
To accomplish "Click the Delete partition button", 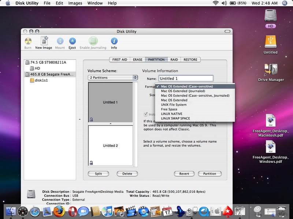I will tap(127, 174).
